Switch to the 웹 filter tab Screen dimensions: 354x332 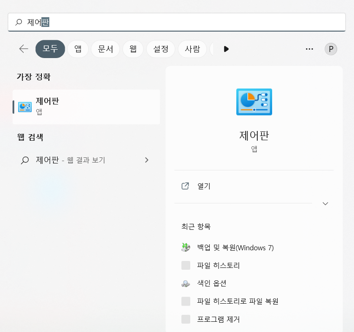click(x=133, y=49)
